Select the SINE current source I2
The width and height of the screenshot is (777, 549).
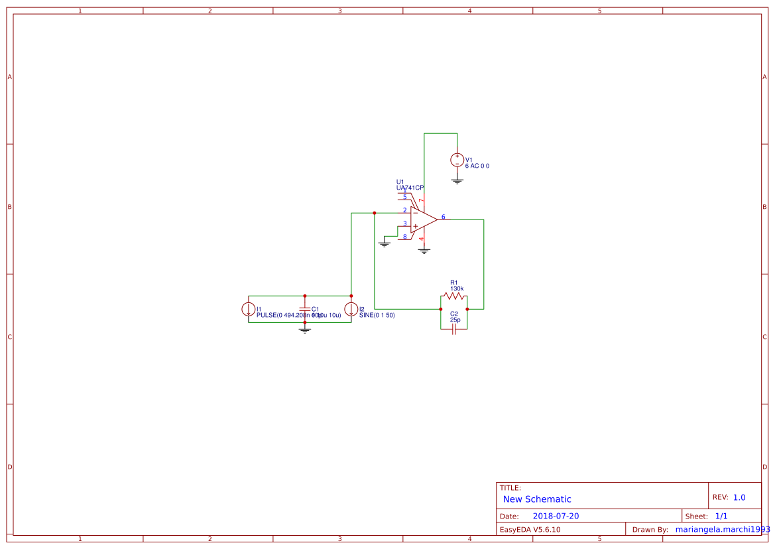coord(351,308)
